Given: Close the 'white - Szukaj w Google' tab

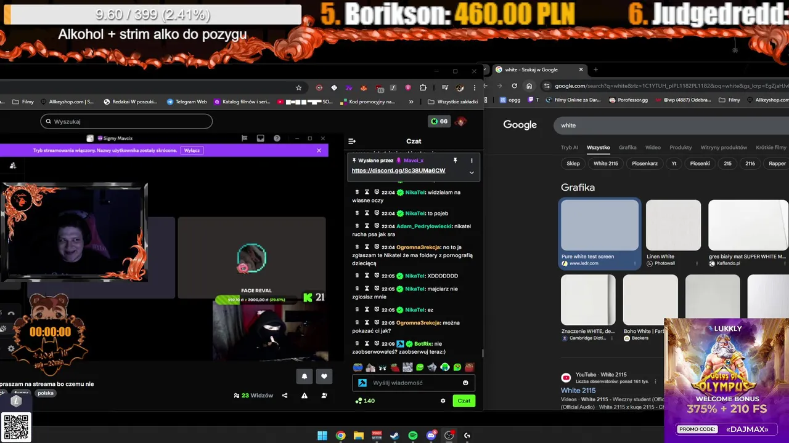Looking at the screenshot, I should pyautogui.click(x=581, y=70).
